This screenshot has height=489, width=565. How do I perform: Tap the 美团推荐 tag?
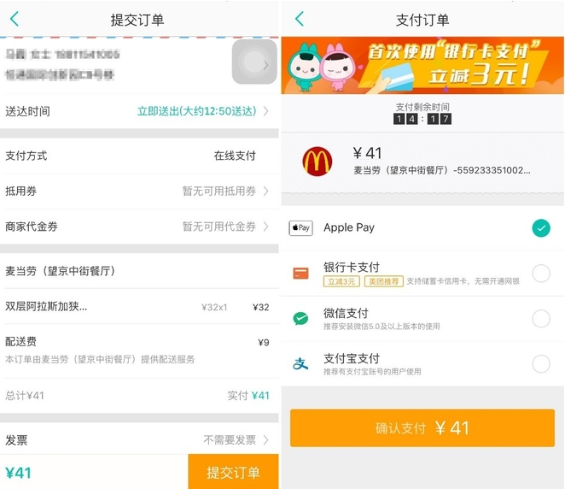384,281
